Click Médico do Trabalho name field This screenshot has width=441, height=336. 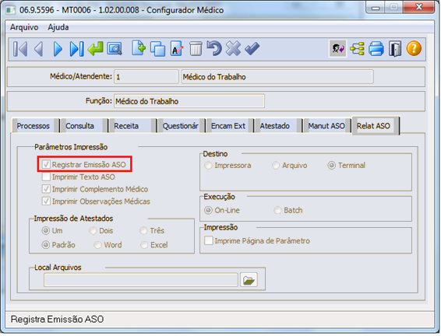(x=277, y=77)
